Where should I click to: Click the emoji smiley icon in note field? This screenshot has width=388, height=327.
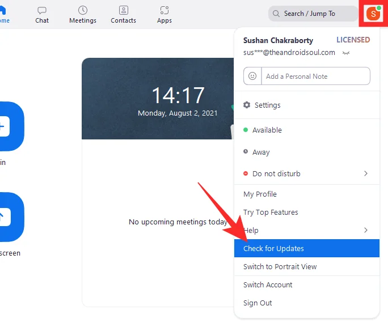[252, 76]
